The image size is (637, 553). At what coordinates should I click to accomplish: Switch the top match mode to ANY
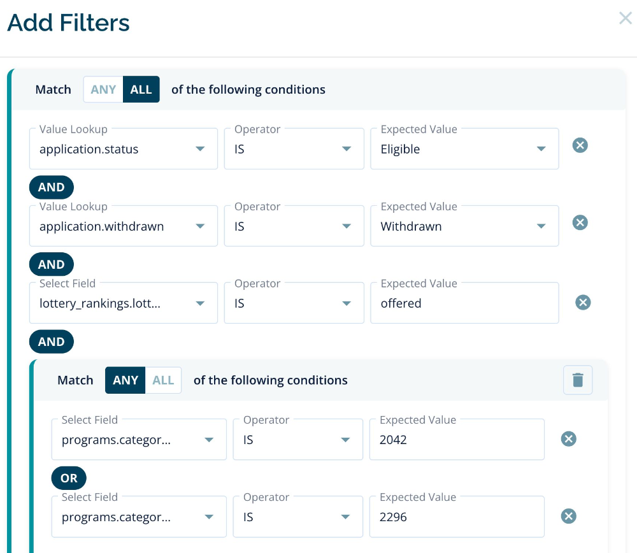point(103,89)
